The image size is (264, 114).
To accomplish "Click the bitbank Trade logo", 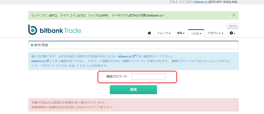I will point(55,30).
